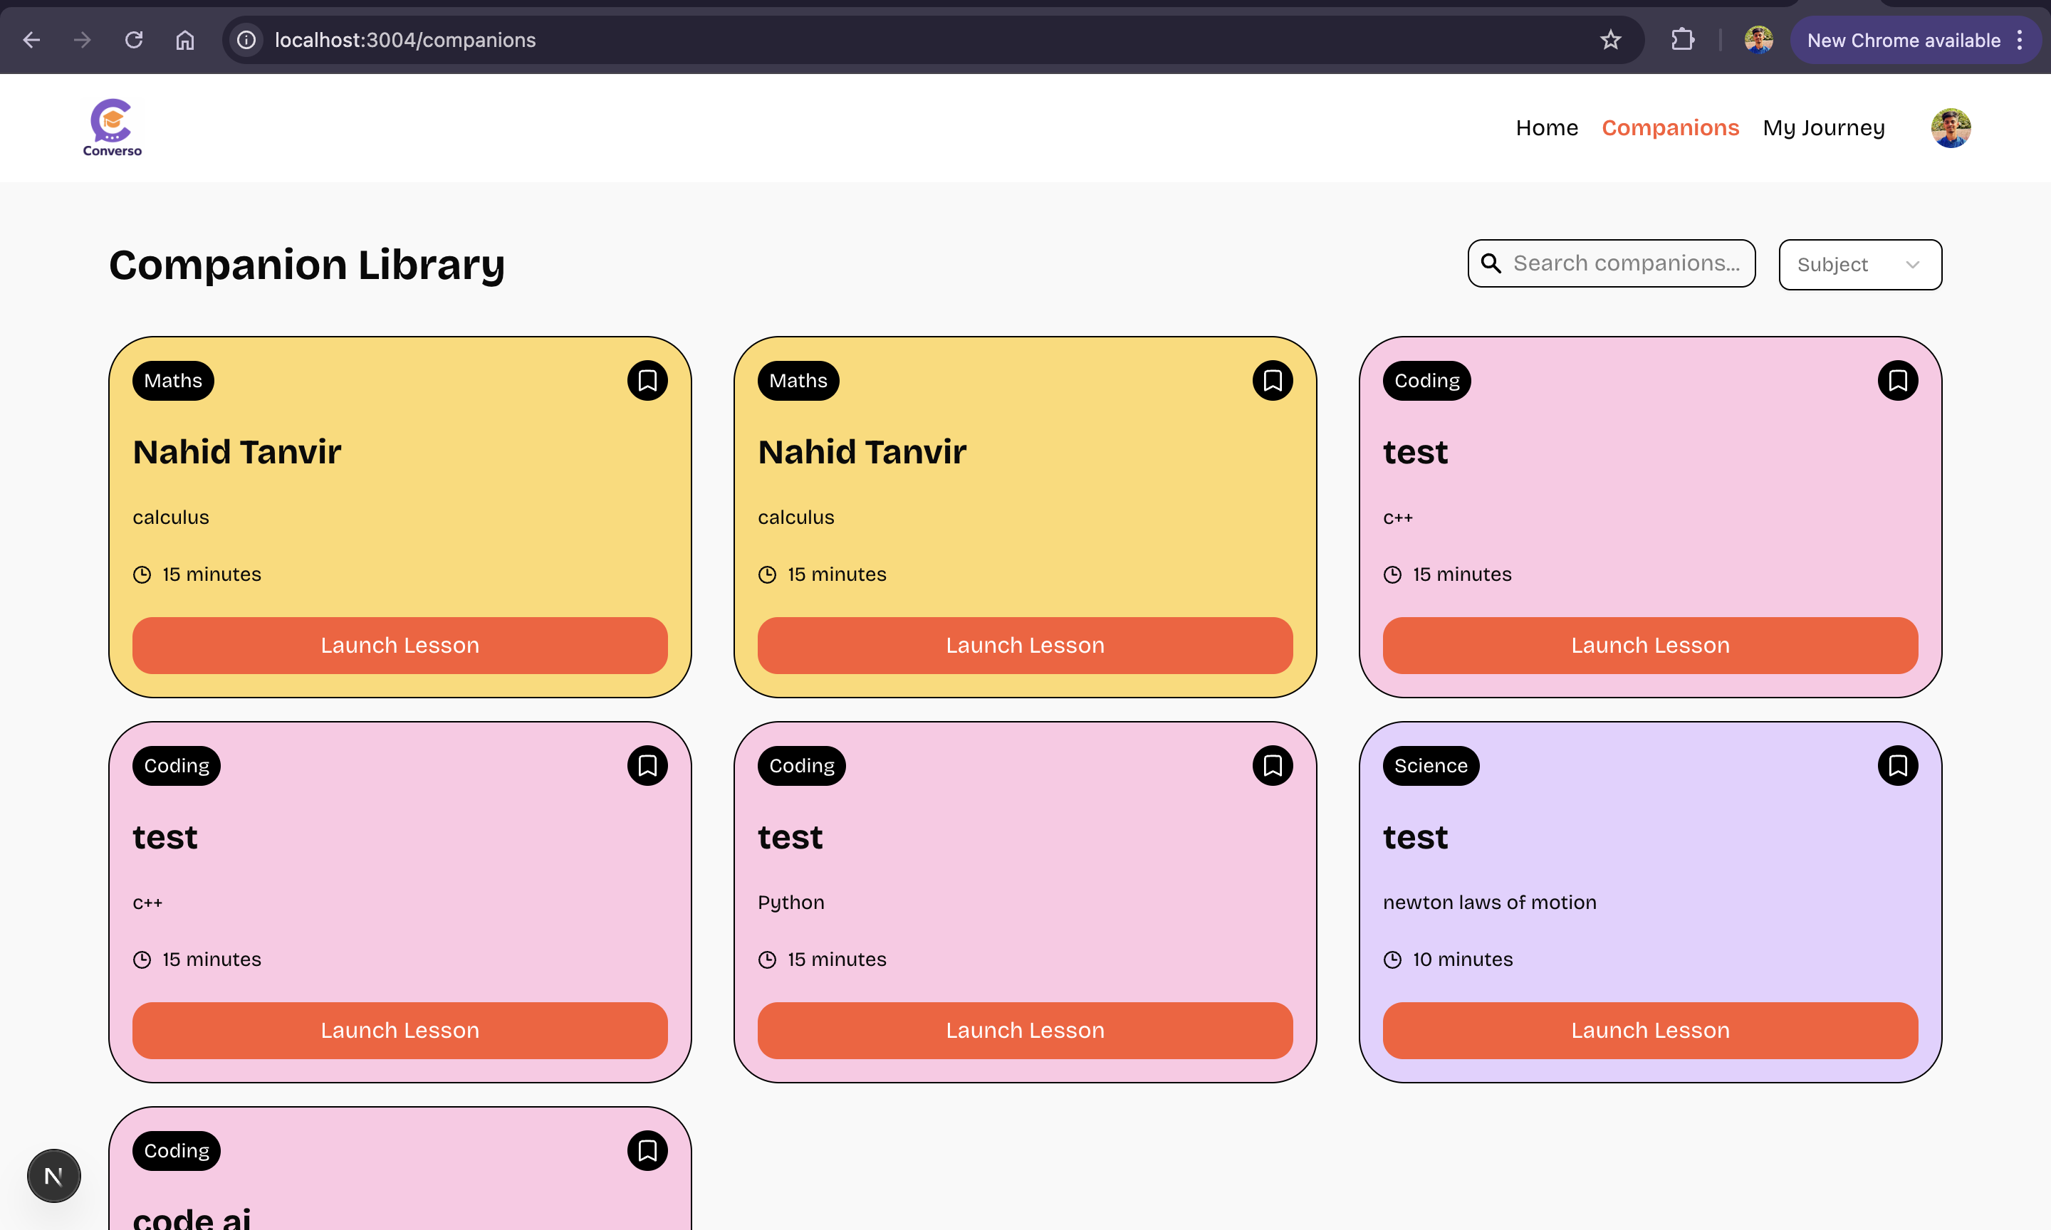Toggle bookmark on code ai card
The width and height of the screenshot is (2051, 1230).
[647, 1150]
